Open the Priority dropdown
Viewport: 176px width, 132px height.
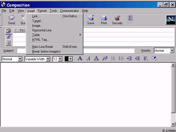[x=172, y=51]
